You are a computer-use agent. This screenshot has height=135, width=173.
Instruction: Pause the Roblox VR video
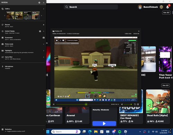(x=54, y=104)
